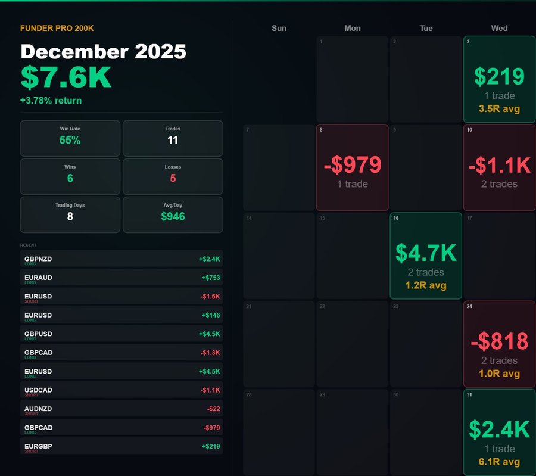Viewport: 536px width, 476px height.
Task: Select the EURUSD +$146 long trade
Action: pos(121,315)
